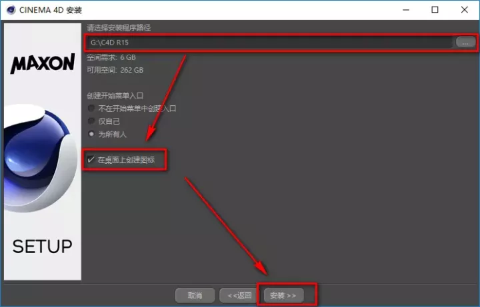This screenshot has width=480, height=307.
Task: Toggle the "在桌面上创建图标" checkbox
Action: coord(91,160)
